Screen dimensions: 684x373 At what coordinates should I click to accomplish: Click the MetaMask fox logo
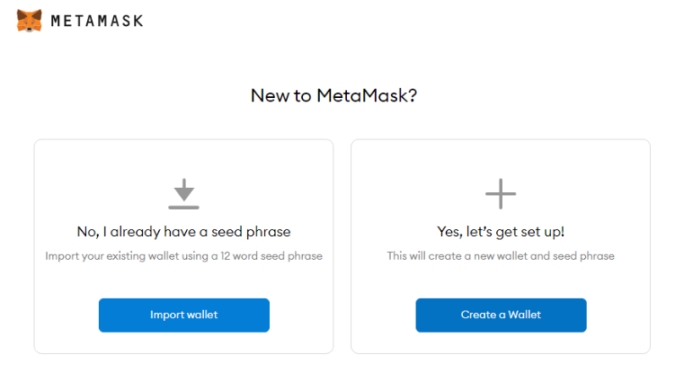(x=30, y=20)
